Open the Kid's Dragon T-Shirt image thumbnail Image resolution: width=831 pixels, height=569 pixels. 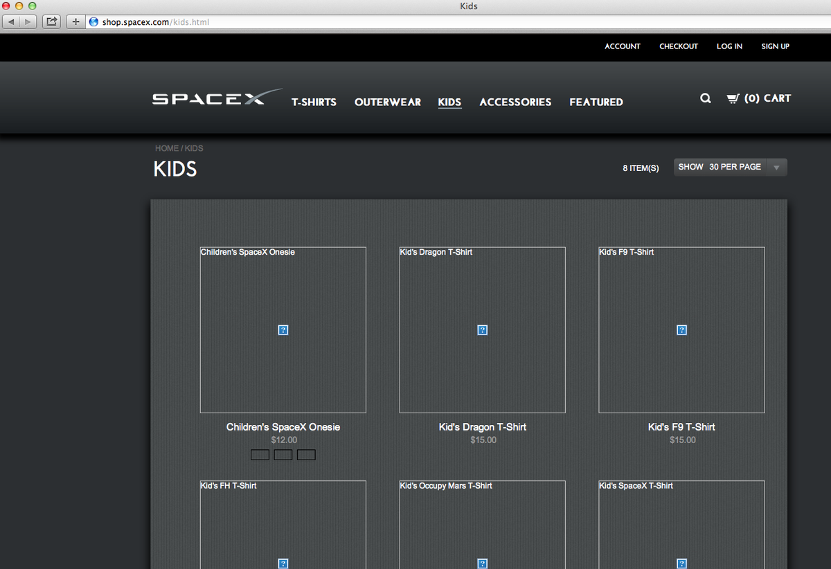pyautogui.click(x=483, y=330)
